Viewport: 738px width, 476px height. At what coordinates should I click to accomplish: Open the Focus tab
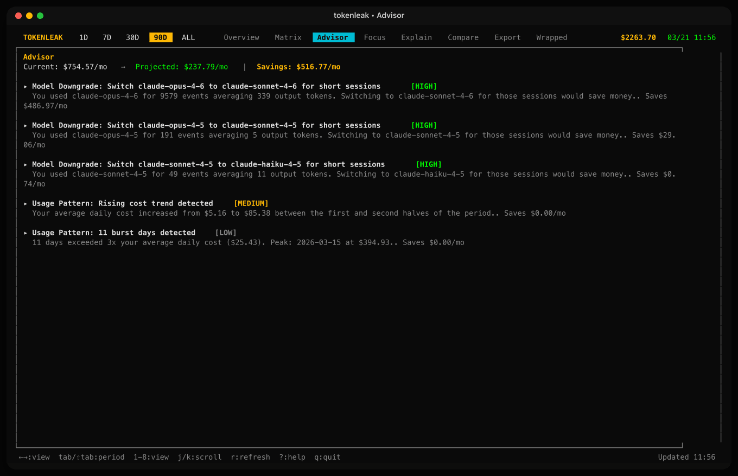375,37
